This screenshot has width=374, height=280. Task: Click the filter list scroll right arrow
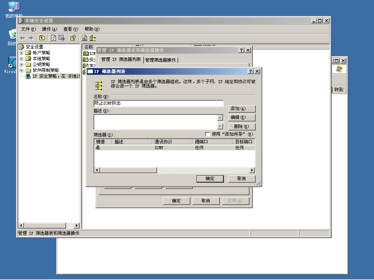pyautogui.click(x=252, y=170)
